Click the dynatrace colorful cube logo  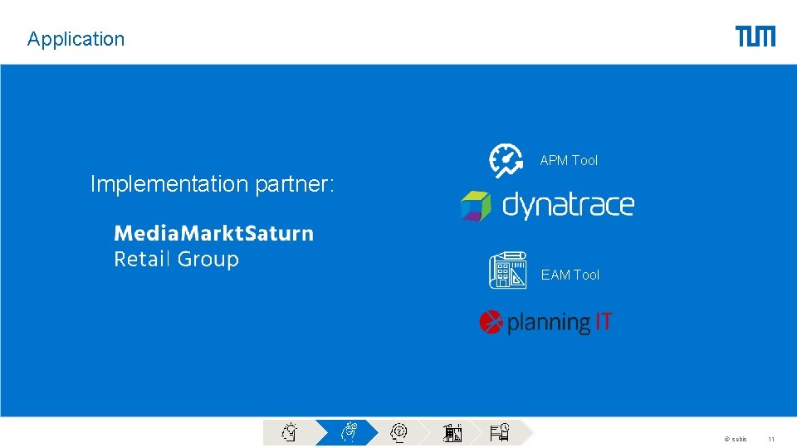(x=476, y=206)
